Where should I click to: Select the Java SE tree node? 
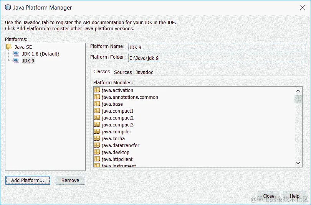23,47
